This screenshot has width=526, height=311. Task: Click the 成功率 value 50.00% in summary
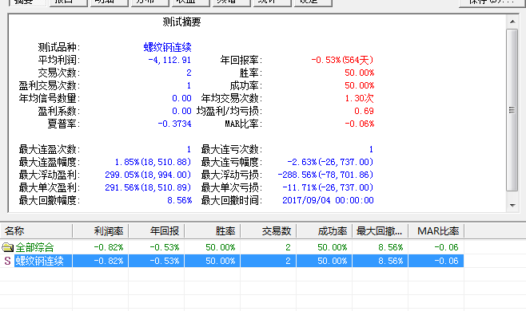click(x=359, y=85)
